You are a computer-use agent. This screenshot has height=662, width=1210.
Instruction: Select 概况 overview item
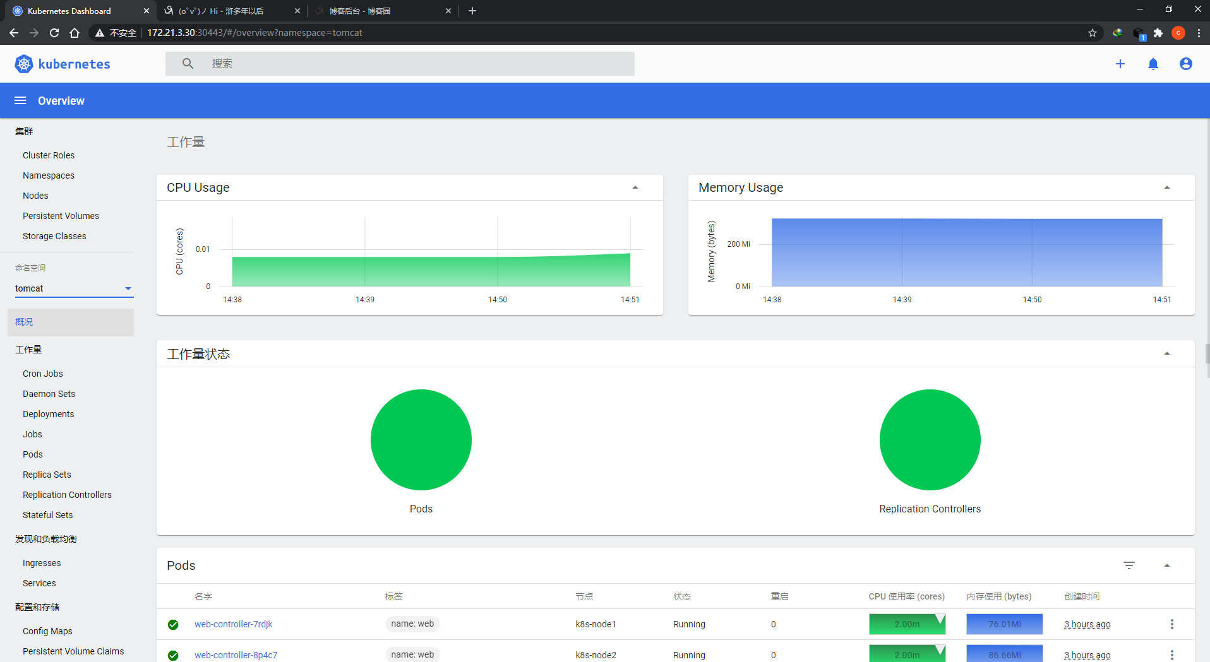pyautogui.click(x=71, y=322)
